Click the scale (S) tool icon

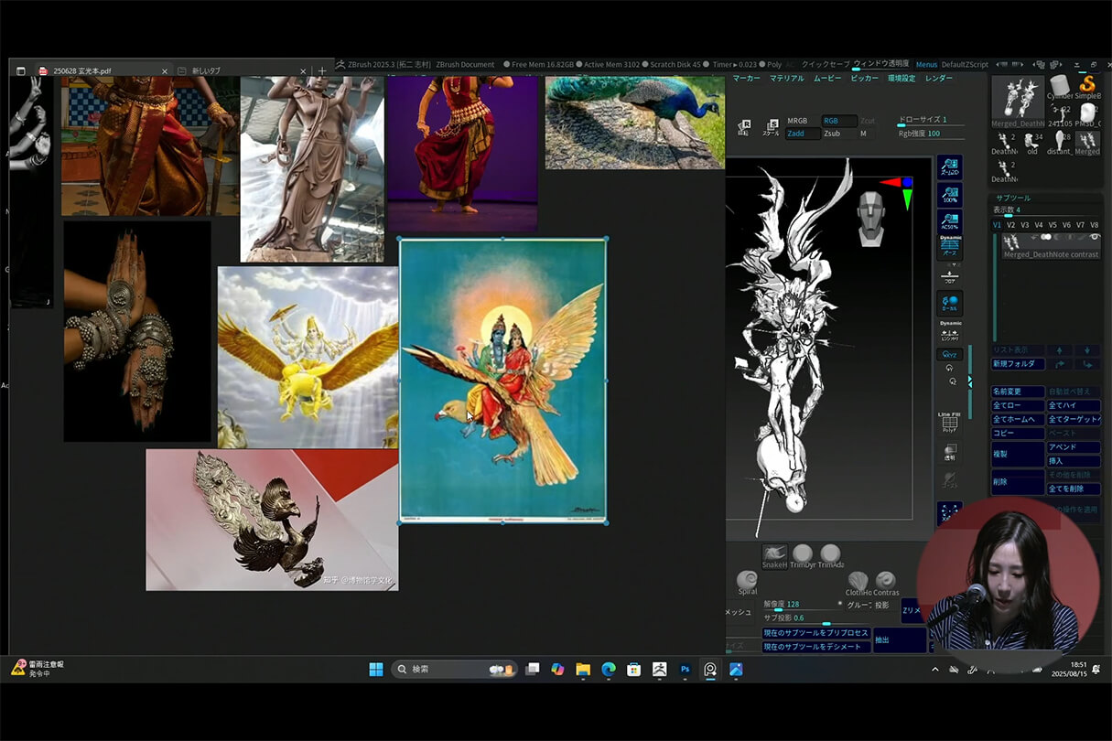click(x=772, y=127)
